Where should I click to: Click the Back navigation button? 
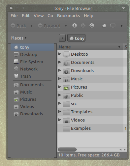[18, 26]
